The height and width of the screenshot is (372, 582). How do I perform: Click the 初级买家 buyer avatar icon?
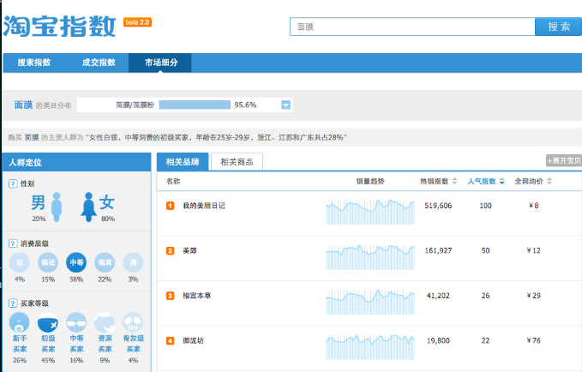click(48, 322)
